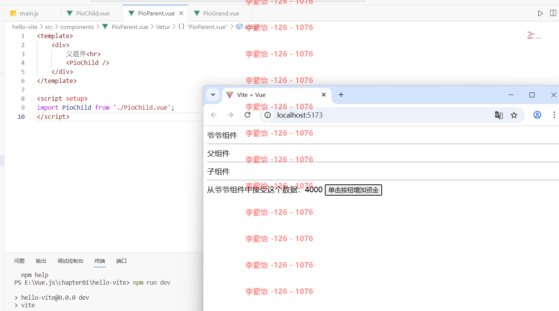The height and width of the screenshot is (311, 559).
Task: Click the site information icon
Action: (268, 115)
